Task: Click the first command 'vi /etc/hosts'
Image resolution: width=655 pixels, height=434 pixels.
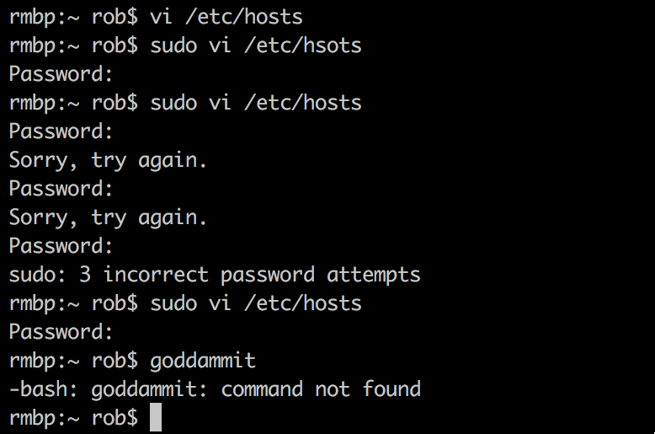Action: pyautogui.click(x=226, y=17)
